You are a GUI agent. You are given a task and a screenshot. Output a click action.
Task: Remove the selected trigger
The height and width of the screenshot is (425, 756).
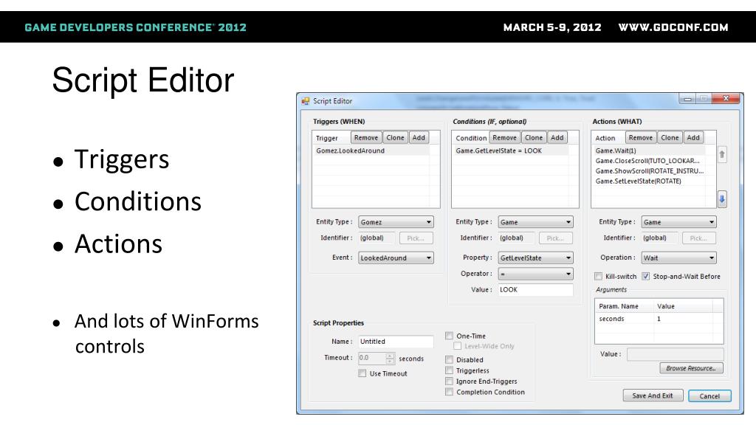click(366, 137)
